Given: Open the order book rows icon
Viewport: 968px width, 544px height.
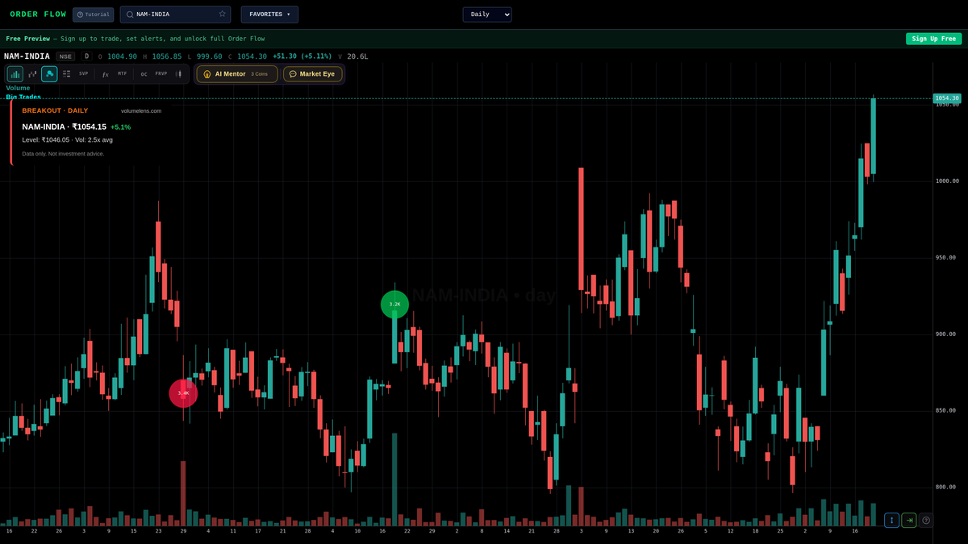Looking at the screenshot, I should (67, 74).
